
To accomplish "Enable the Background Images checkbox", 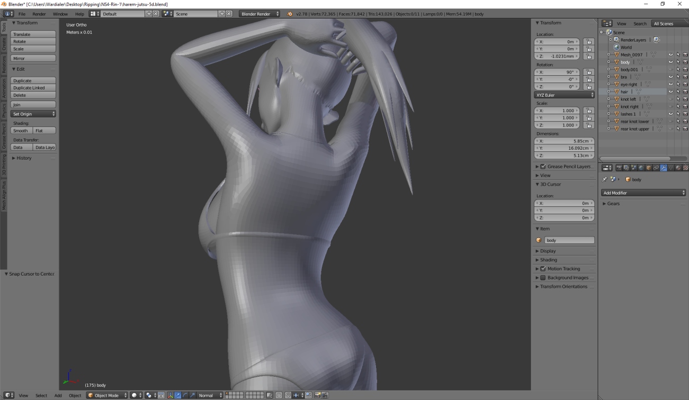I will [543, 278].
